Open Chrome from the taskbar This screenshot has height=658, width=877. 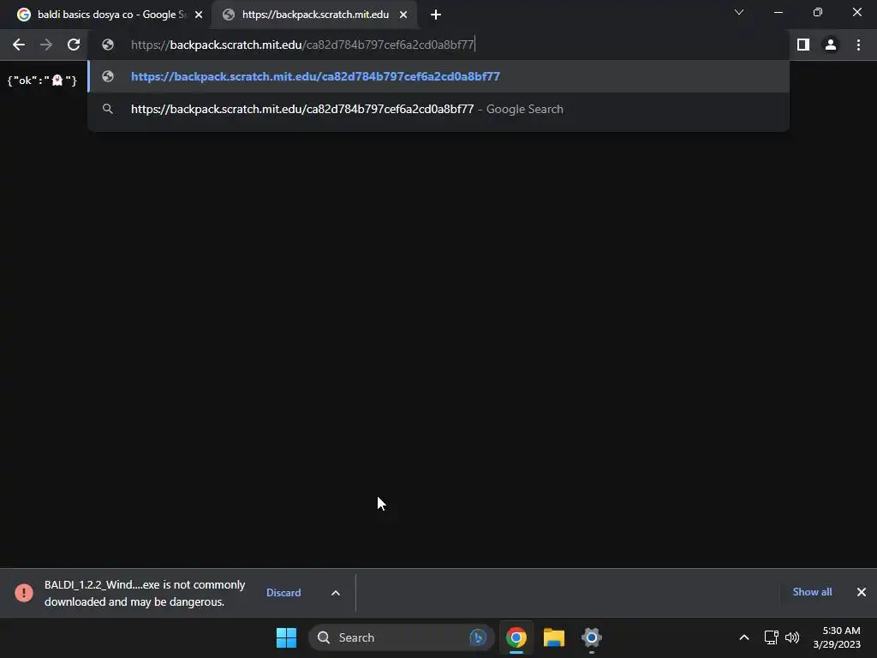click(516, 637)
